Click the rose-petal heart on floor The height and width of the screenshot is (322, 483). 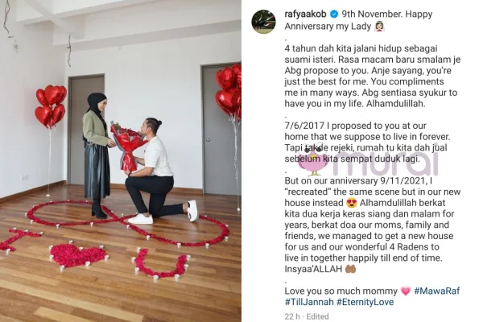(78, 255)
